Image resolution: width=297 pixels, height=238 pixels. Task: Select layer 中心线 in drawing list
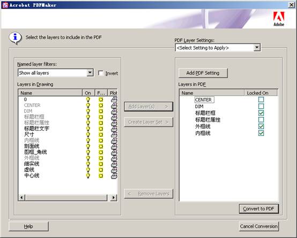32,176
